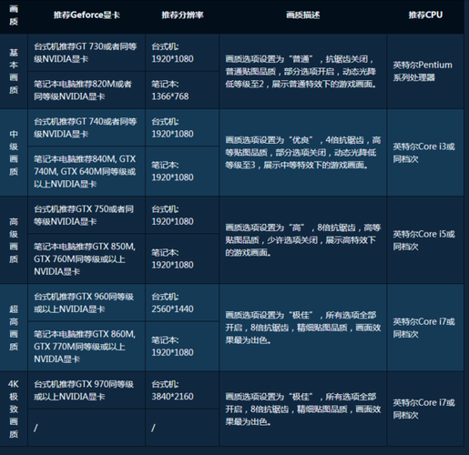
Task: Click the laptop GTX 850M, GTX 760M cell
Action: [x=87, y=258]
